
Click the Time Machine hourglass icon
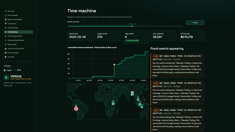[x=6, y=32]
